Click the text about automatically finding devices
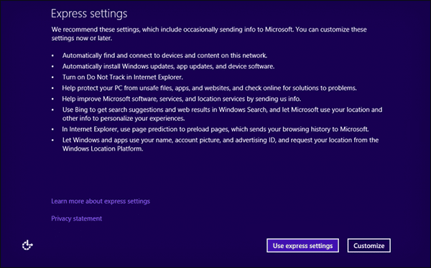The width and height of the screenshot is (431, 268). pos(164,55)
